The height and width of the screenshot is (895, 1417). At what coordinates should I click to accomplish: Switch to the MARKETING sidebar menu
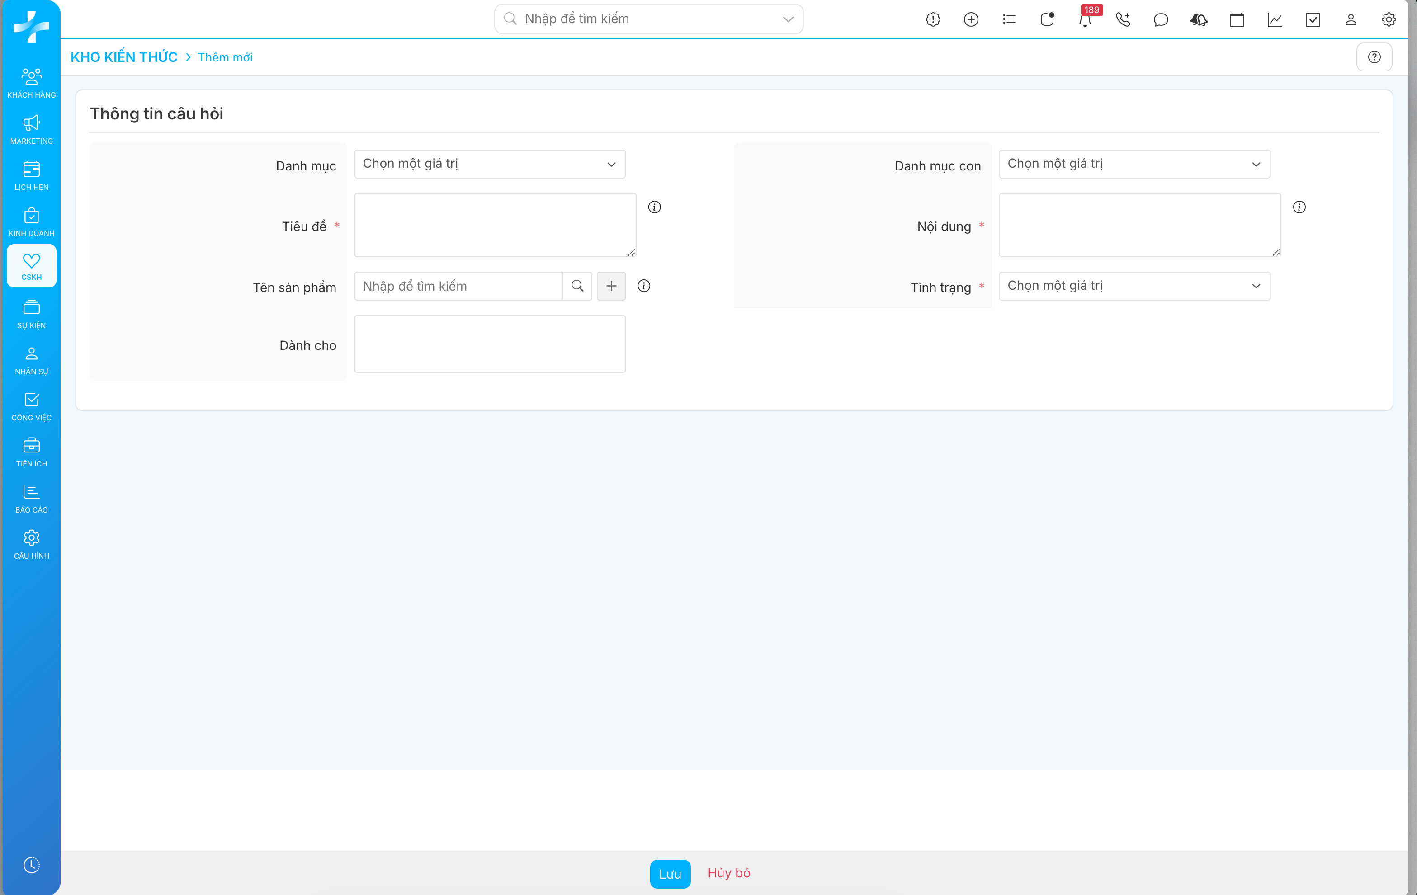click(31, 129)
